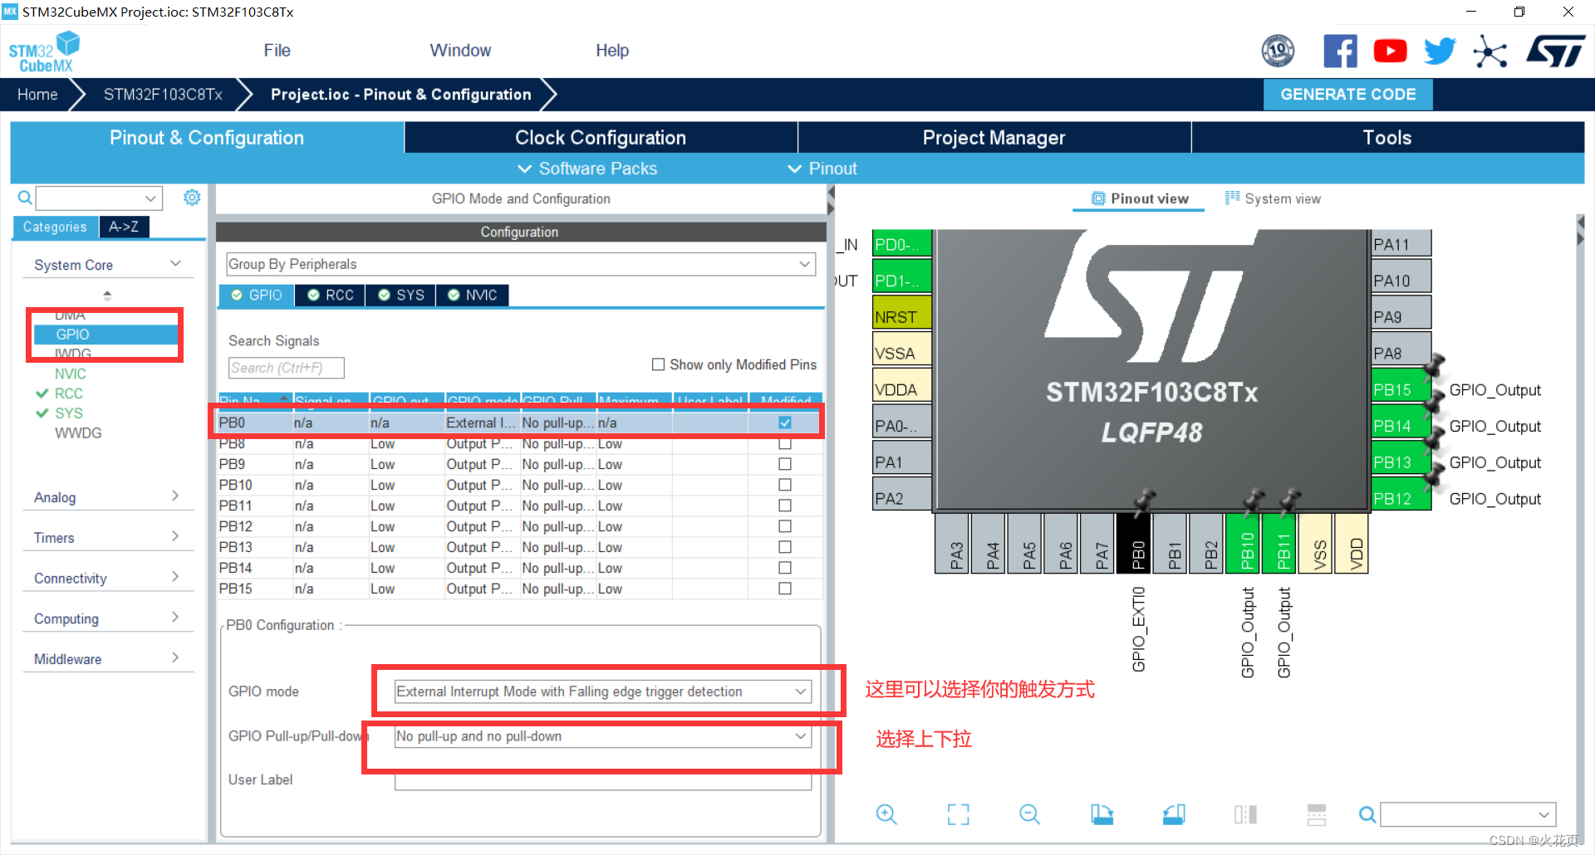Select the rotate clockwise pinout icon
The image size is (1595, 855).
click(1102, 814)
